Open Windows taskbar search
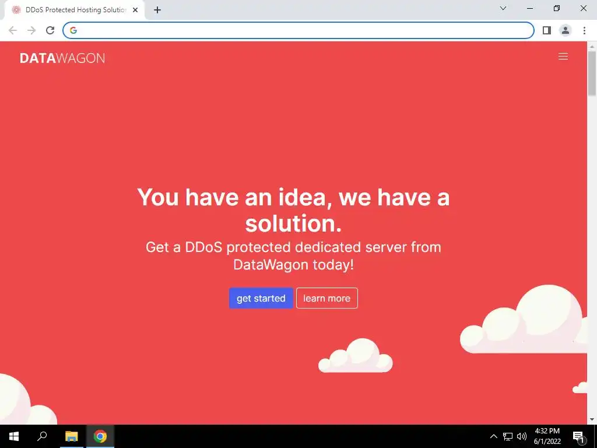Image resolution: width=597 pixels, height=448 pixels. pos(42,436)
